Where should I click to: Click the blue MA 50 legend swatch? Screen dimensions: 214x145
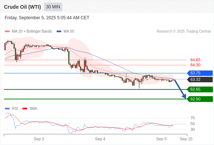[x=59, y=32]
